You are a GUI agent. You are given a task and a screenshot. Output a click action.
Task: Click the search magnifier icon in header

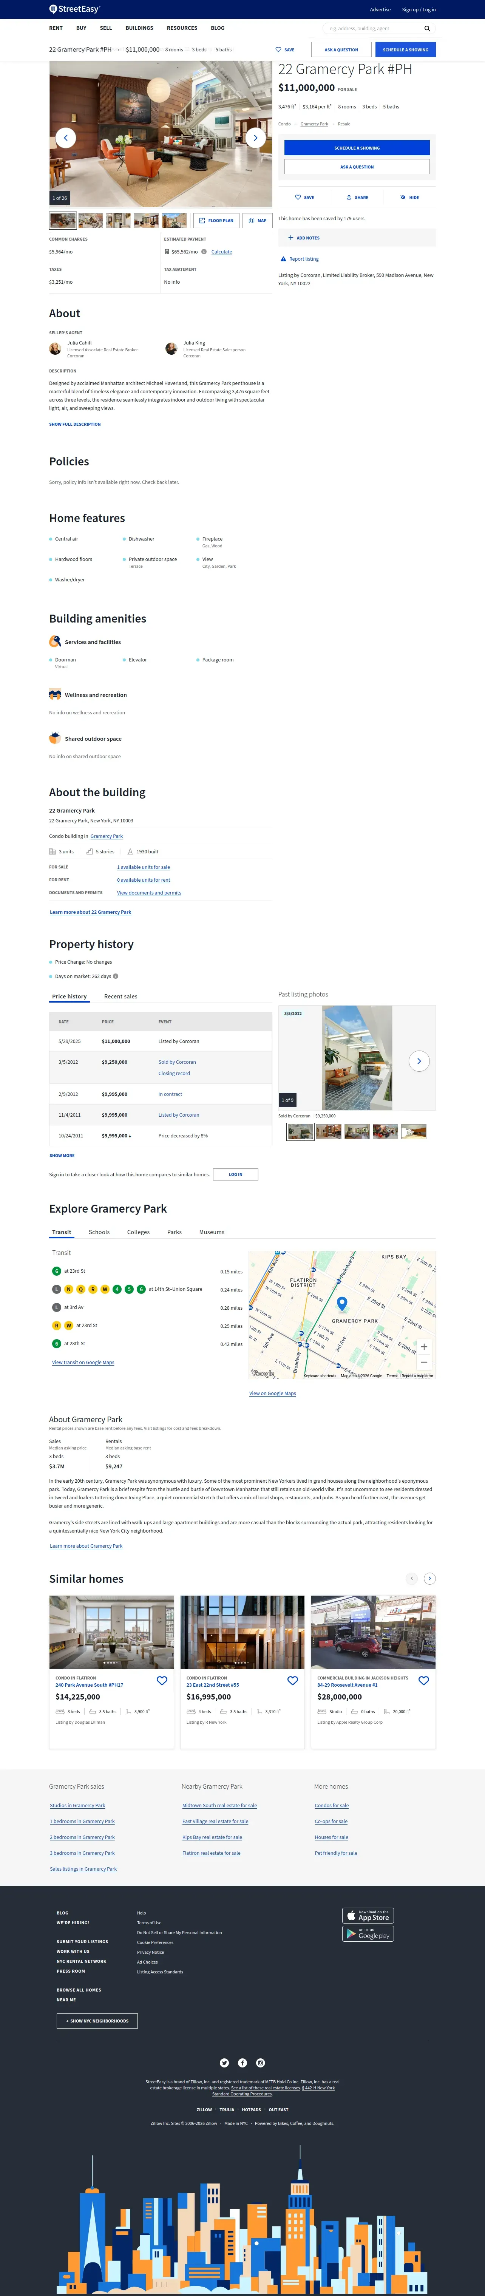427,29
